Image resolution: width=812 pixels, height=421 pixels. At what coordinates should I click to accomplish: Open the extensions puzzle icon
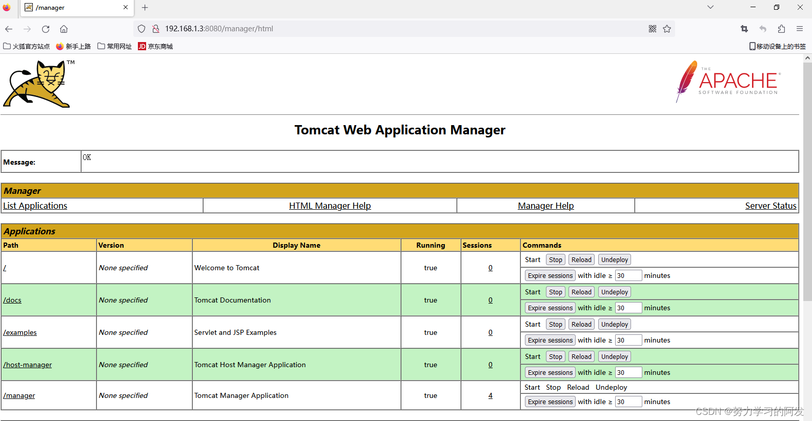click(x=781, y=29)
